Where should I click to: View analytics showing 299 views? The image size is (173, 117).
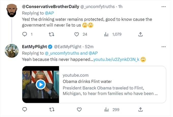(x=106, y=110)
